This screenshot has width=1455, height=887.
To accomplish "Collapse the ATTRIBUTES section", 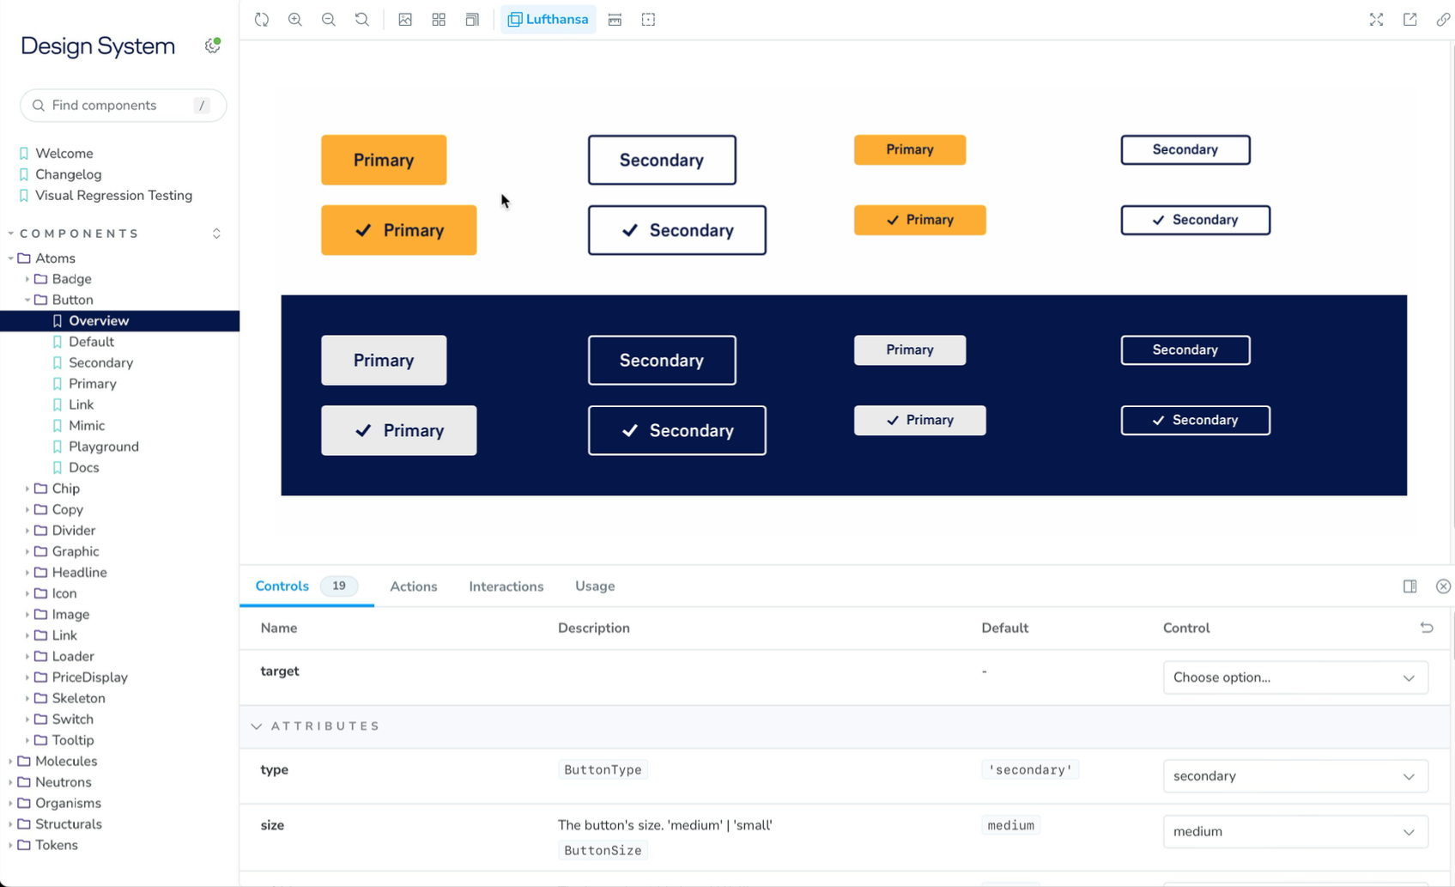I will (257, 726).
